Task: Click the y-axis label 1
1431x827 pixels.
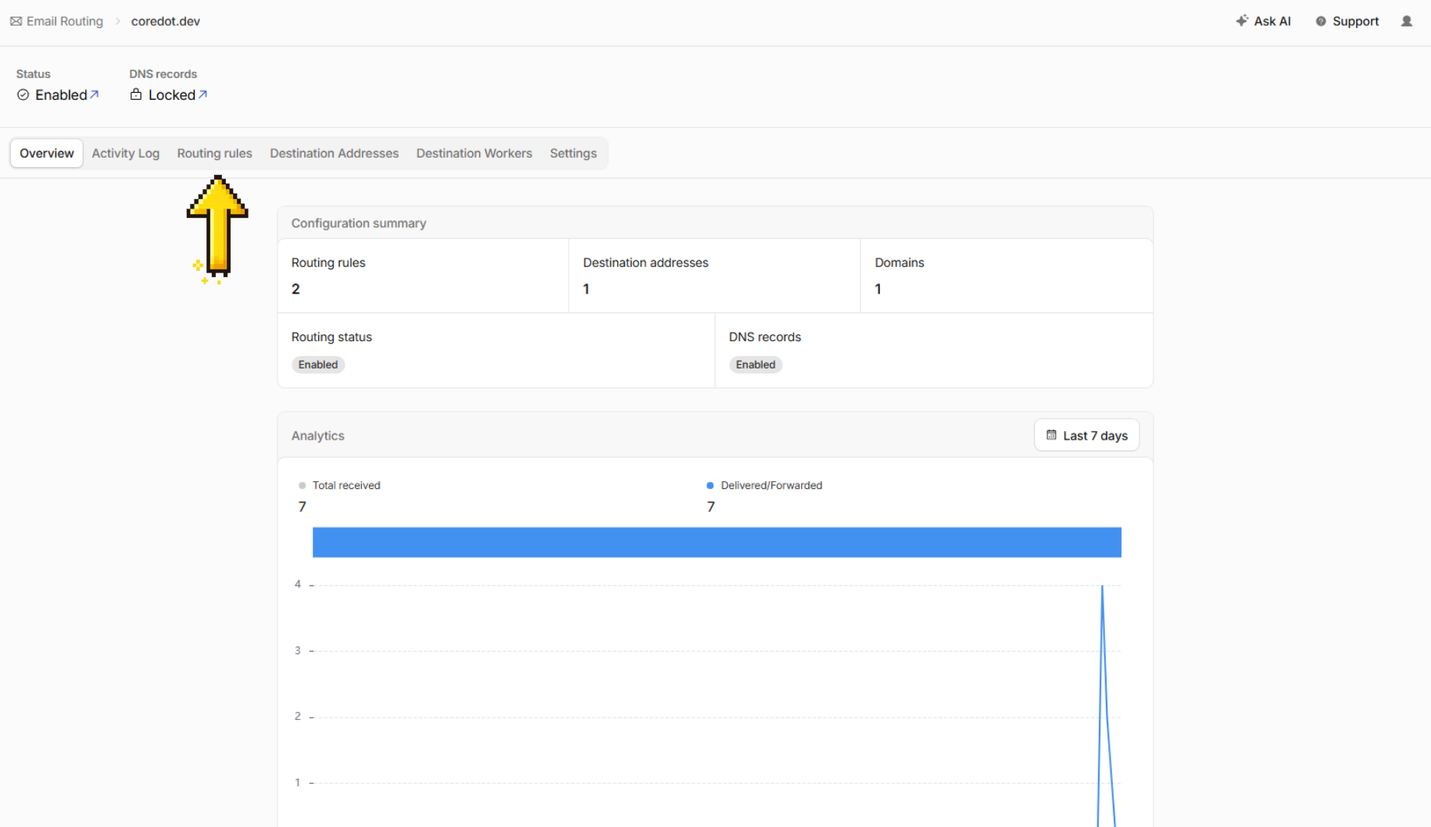Action: pos(298,782)
